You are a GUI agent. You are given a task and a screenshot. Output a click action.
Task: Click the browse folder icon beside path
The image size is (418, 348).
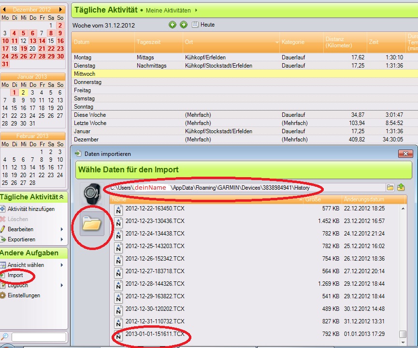(390, 187)
